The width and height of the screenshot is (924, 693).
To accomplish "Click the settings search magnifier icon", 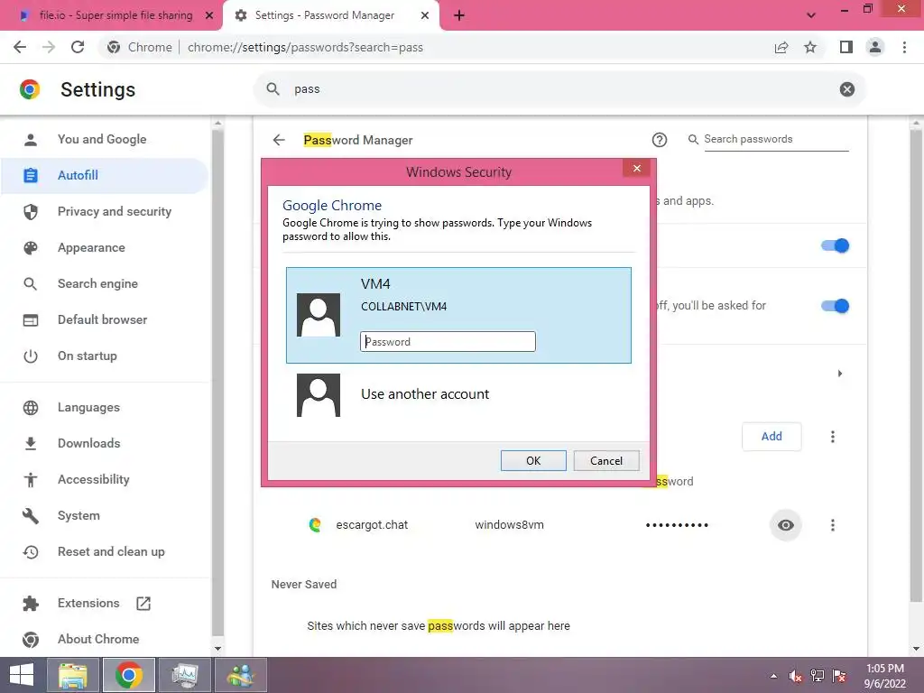I will point(273,89).
